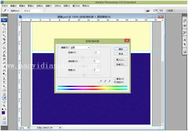Toggle Quick Mask mode
Screen dimensions: 188x131
(4, 118)
